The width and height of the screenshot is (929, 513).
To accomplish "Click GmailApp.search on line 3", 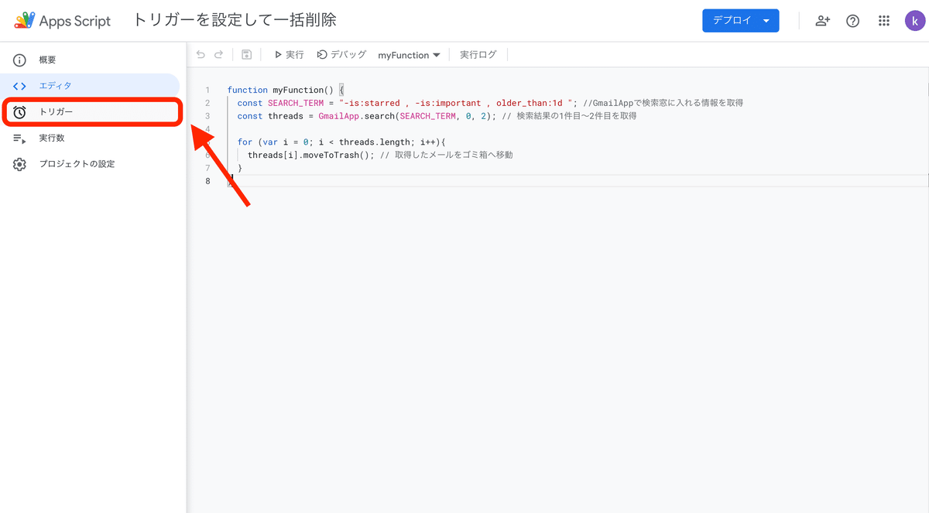I will 357,116.
